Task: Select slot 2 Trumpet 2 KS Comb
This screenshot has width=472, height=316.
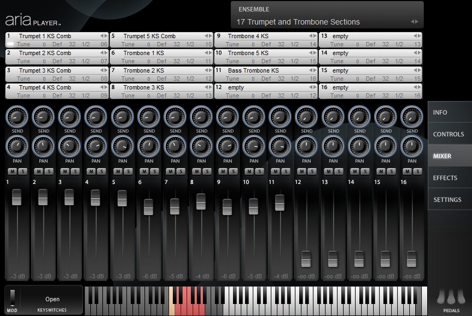Action: pyautogui.click(x=57, y=57)
